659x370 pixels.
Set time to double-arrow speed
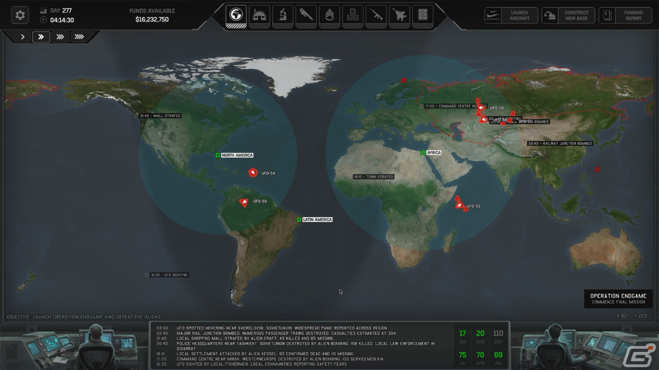(x=41, y=37)
